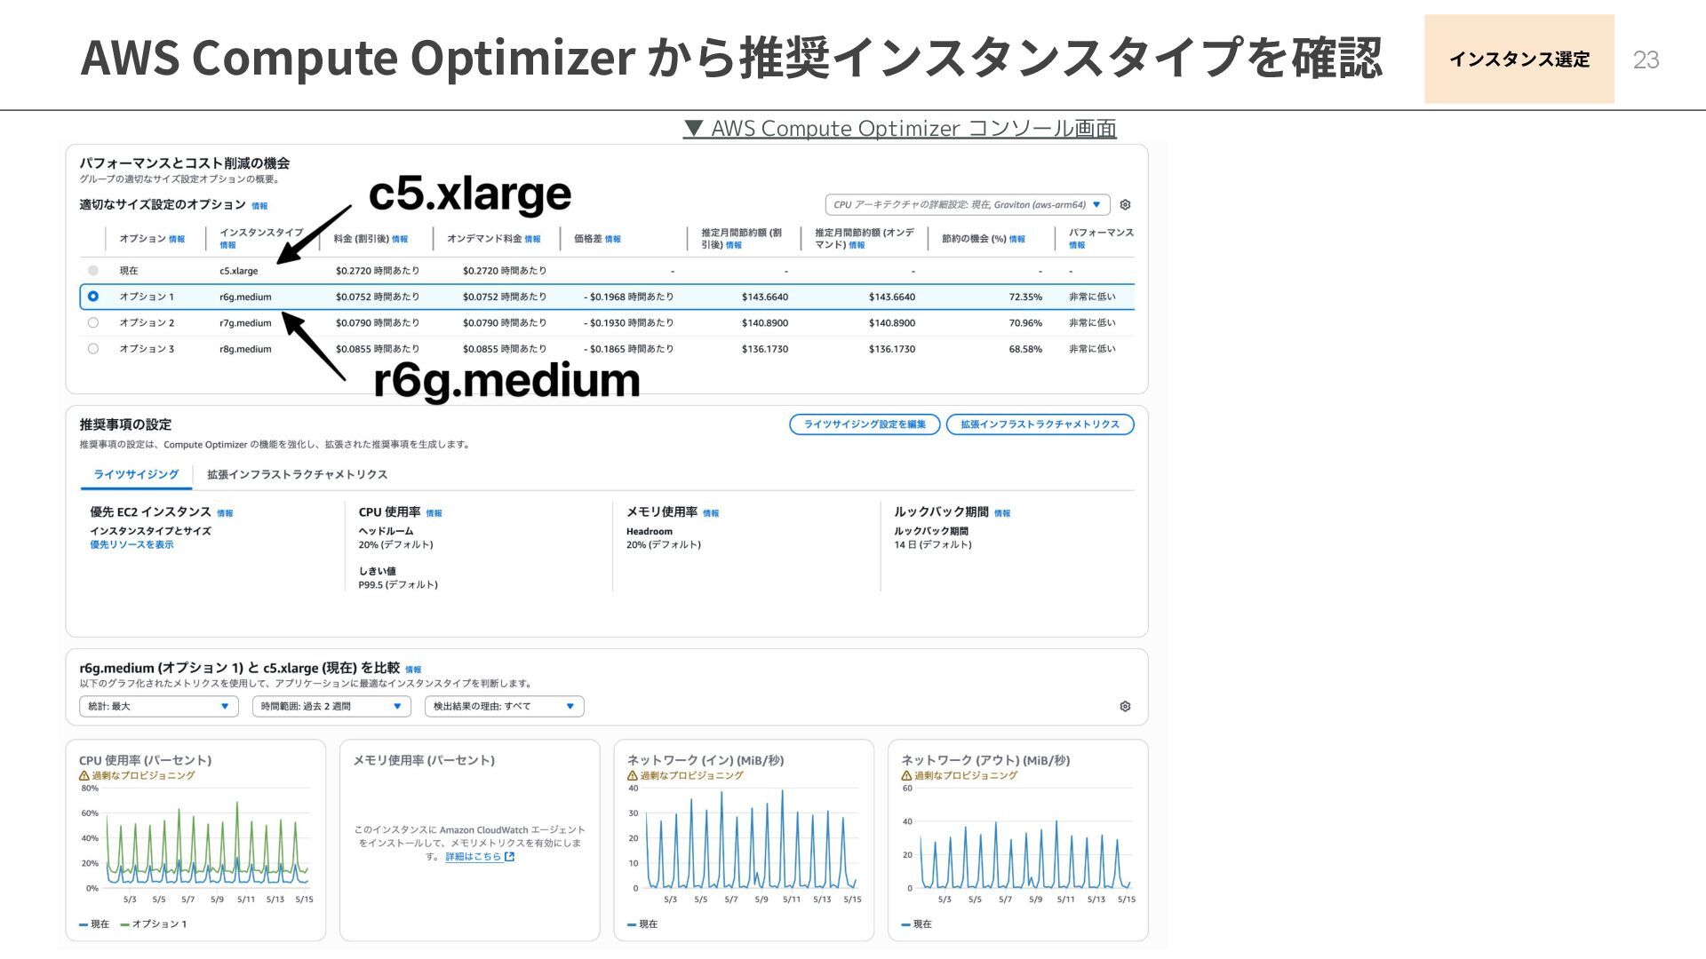Viewport: 1706px width, 959px height.
Task: Click 情報 link under インスタンスタイプ header
Action: point(228,246)
